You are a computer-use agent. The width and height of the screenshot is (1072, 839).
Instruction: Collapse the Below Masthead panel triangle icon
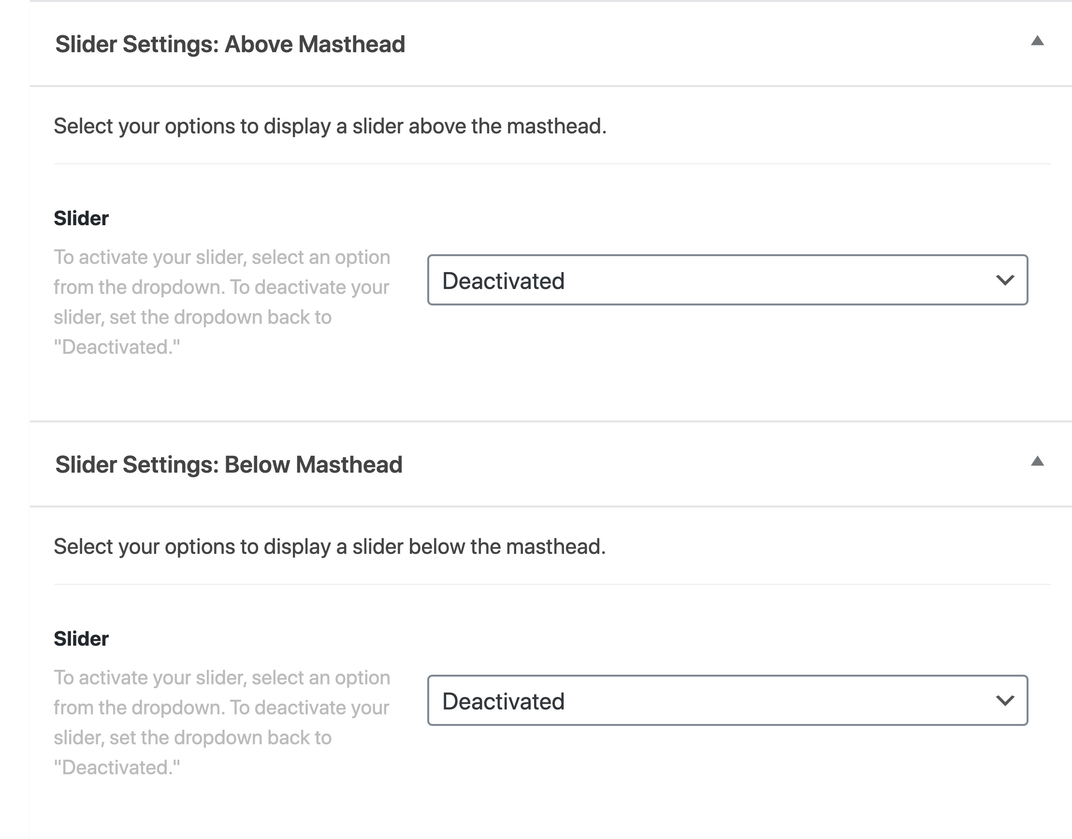point(1037,461)
